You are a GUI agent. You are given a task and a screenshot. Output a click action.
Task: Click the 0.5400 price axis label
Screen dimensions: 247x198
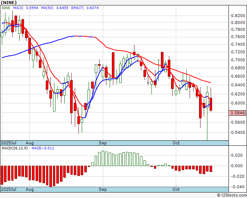(238, 132)
